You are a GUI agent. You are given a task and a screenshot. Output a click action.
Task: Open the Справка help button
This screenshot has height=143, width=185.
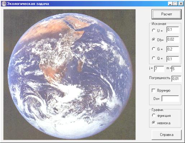pos(167,135)
